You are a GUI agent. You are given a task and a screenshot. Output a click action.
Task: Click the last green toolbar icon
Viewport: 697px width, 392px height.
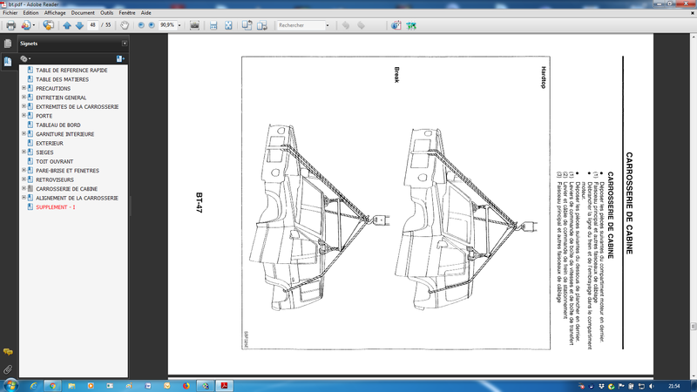click(411, 25)
